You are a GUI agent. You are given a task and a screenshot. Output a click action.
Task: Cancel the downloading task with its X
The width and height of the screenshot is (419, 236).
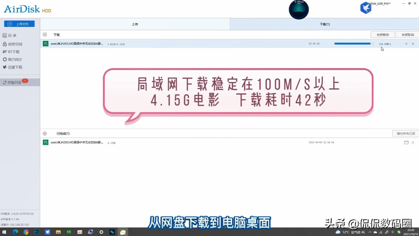tap(413, 43)
